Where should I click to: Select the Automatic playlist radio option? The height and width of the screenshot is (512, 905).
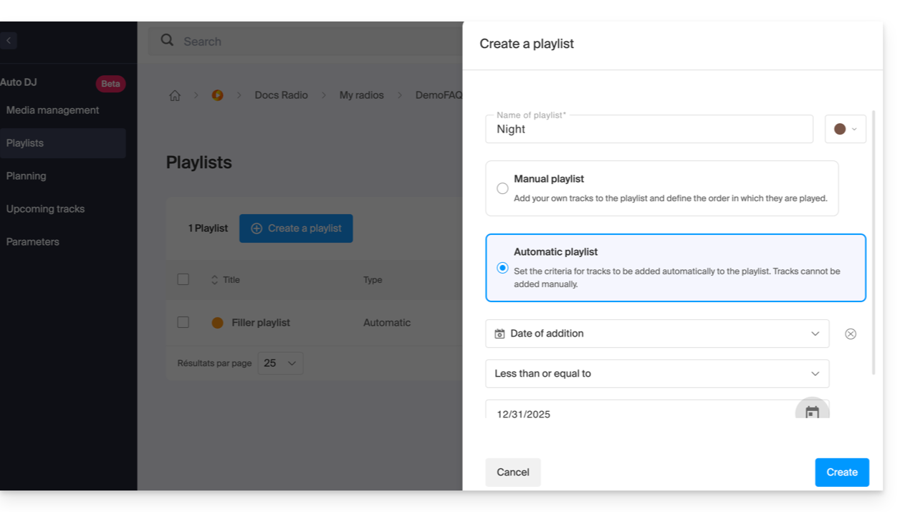click(x=502, y=268)
